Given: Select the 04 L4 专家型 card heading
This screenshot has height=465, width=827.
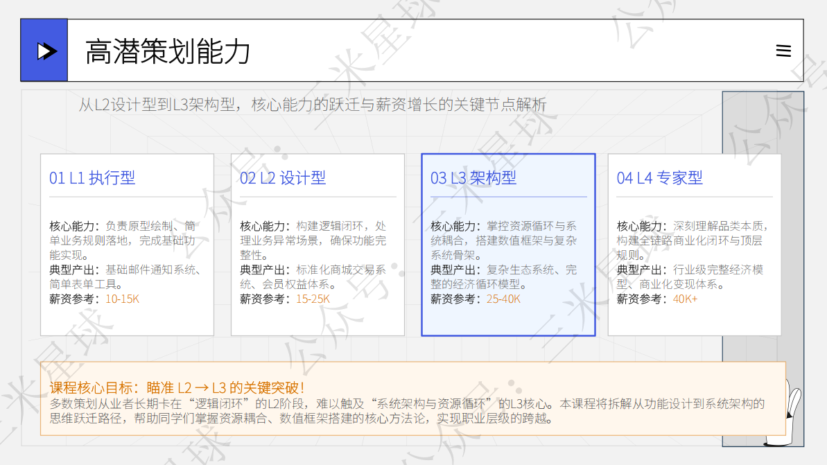Looking at the screenshot, I should coord(659,178).
